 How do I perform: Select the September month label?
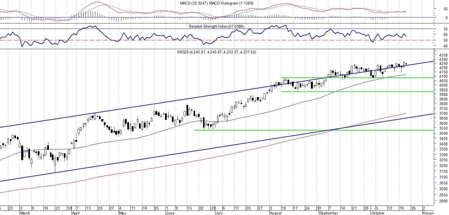[x=329, y=213]
